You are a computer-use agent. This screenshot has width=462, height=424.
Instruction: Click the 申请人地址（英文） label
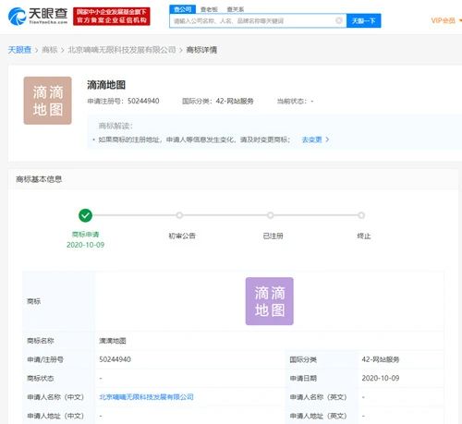pyautogui.click(x=319, y=417)
